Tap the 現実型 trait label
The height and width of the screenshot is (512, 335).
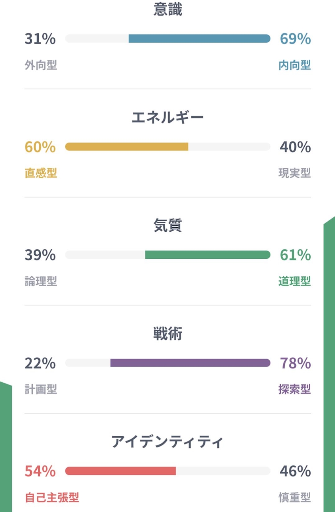click(x=294, y=173)
